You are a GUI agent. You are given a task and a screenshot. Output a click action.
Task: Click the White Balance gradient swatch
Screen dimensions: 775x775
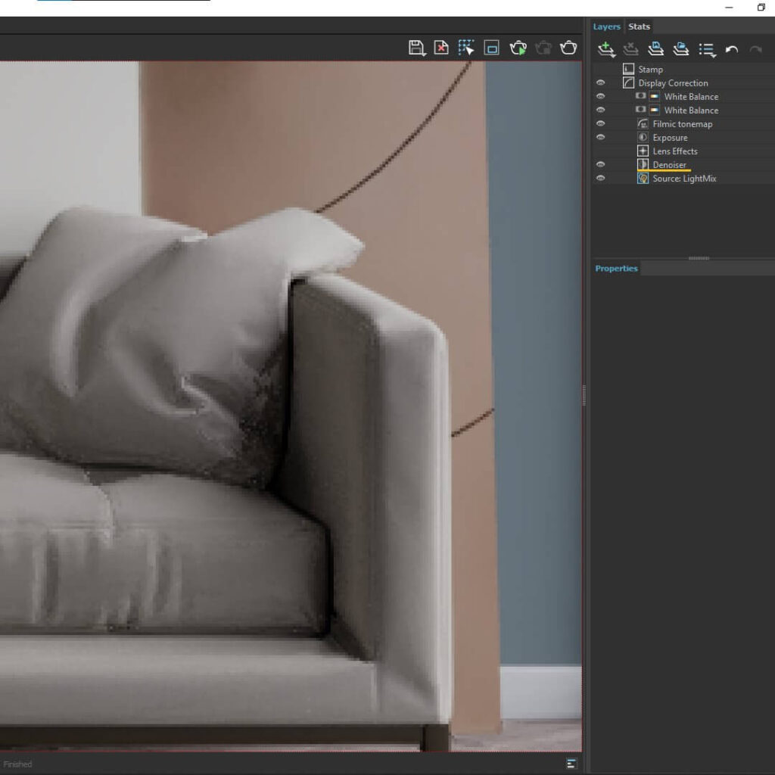(655, 96)
